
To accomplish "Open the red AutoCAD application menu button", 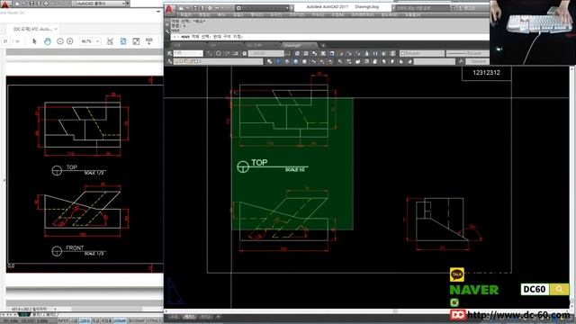I will 169,9.
